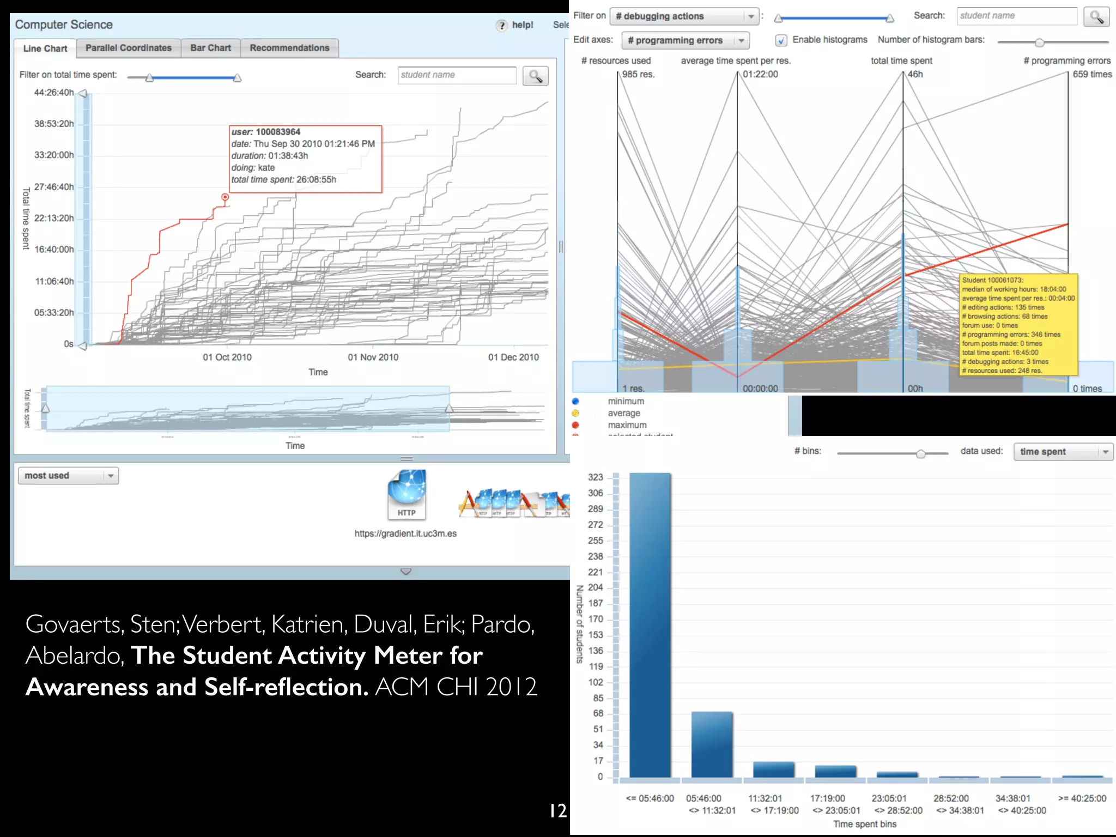Viewport: 1116px width, 837px height.
Task: Open the Recommendations tab
Action: click(x=289, y=48)
